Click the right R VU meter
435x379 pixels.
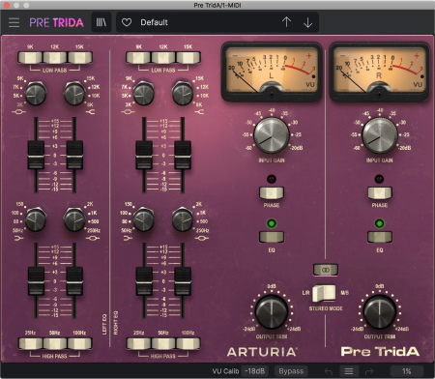pyautogui.click(x=380, y=72)
